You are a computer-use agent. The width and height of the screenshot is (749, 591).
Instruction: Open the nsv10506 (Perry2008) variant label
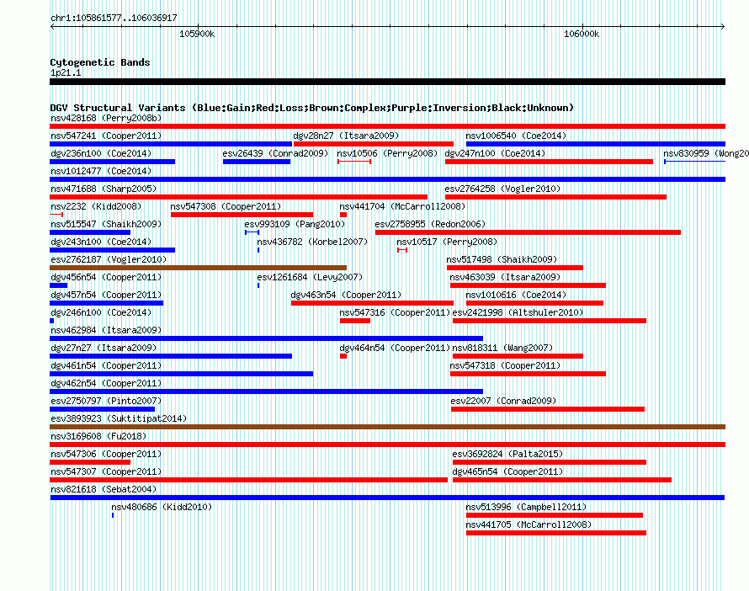point(387,153)
